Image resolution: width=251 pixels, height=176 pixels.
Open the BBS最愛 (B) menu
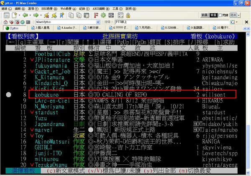click(x=49, y=9)
